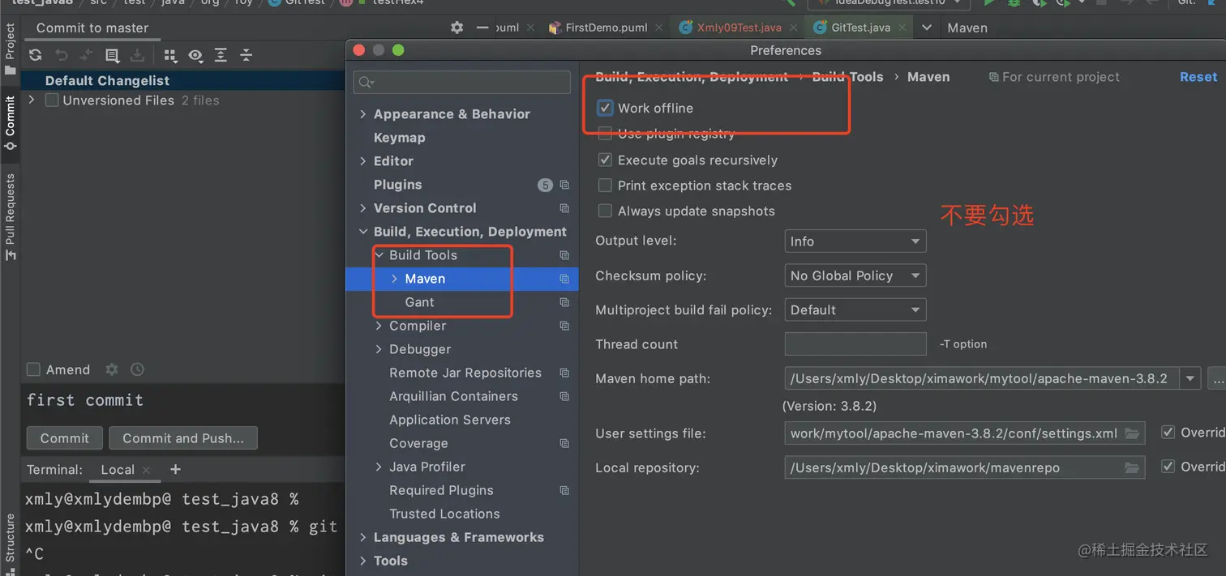The height and width of the screenshot is (576, 1226).
Task: Open commit options gear next to Amend
Action: click(x=112, y=369)
